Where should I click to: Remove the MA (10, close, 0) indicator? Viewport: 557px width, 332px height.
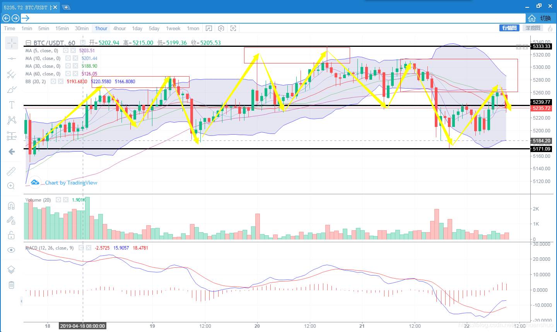click(75, 58)
